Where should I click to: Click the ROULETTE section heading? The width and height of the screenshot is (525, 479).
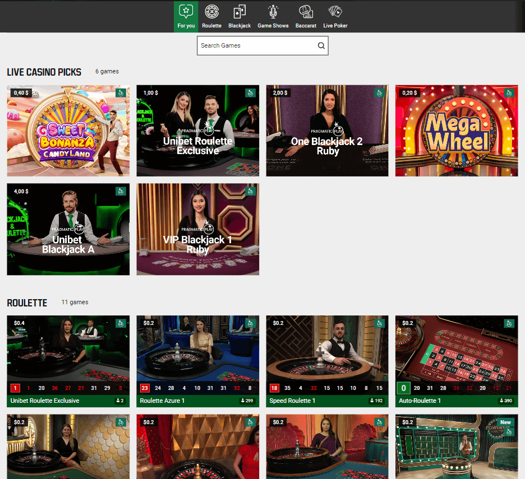(27, 303)
